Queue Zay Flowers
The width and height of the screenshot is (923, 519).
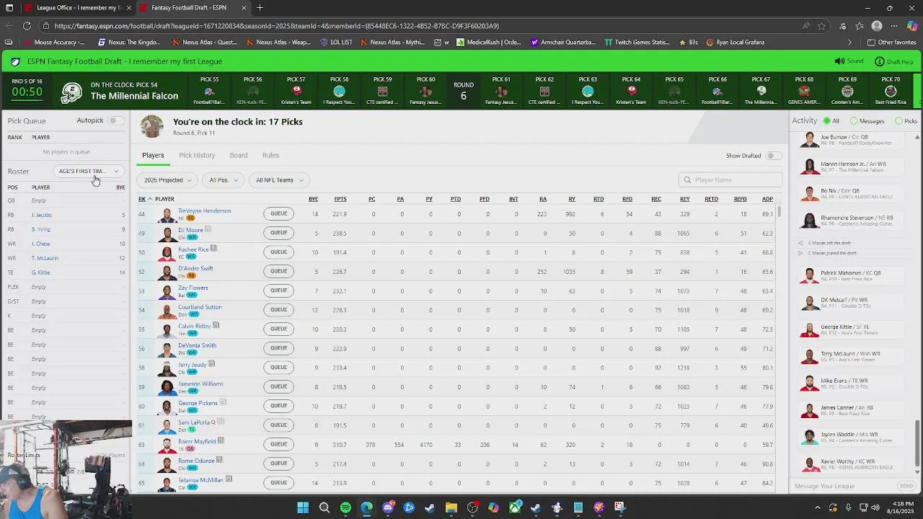tap(279, 290)
